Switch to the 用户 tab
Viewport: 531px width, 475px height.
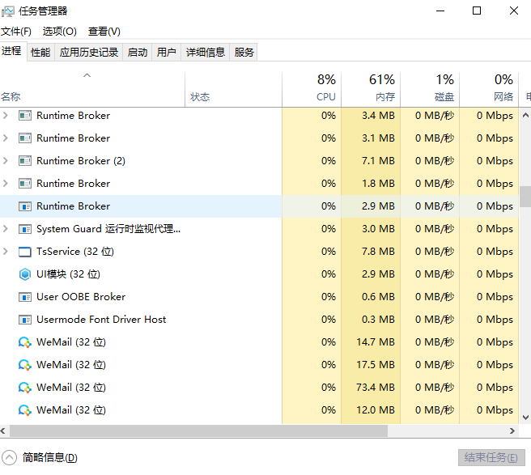click(x=166, y=52)
